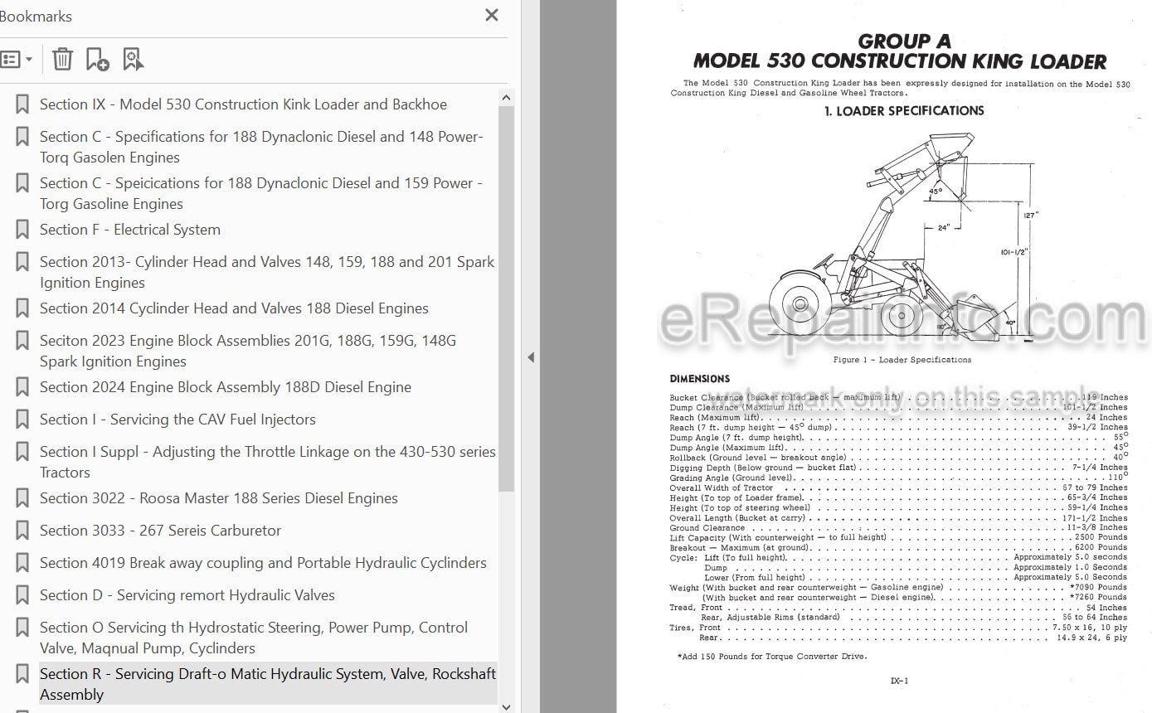Screen dimensions: 1152x713
Task: Click bookmark icon beside 159 Power-Torg section
Action: 22,183
